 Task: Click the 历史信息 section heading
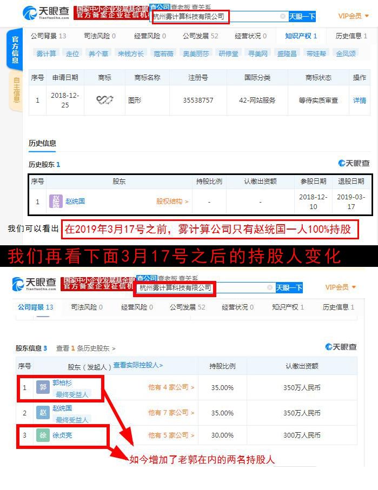pyautogui.click(x=42, y=143)
